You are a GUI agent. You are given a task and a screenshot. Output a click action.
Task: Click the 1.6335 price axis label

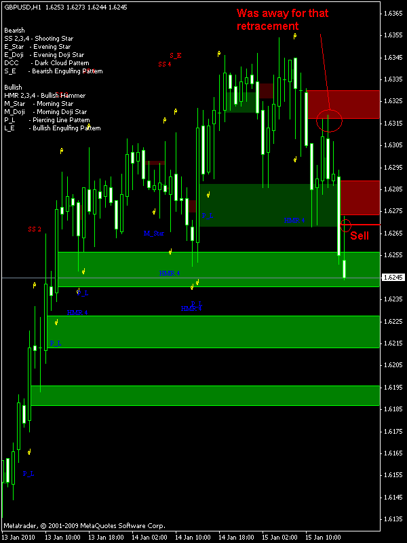pos(393,79)
